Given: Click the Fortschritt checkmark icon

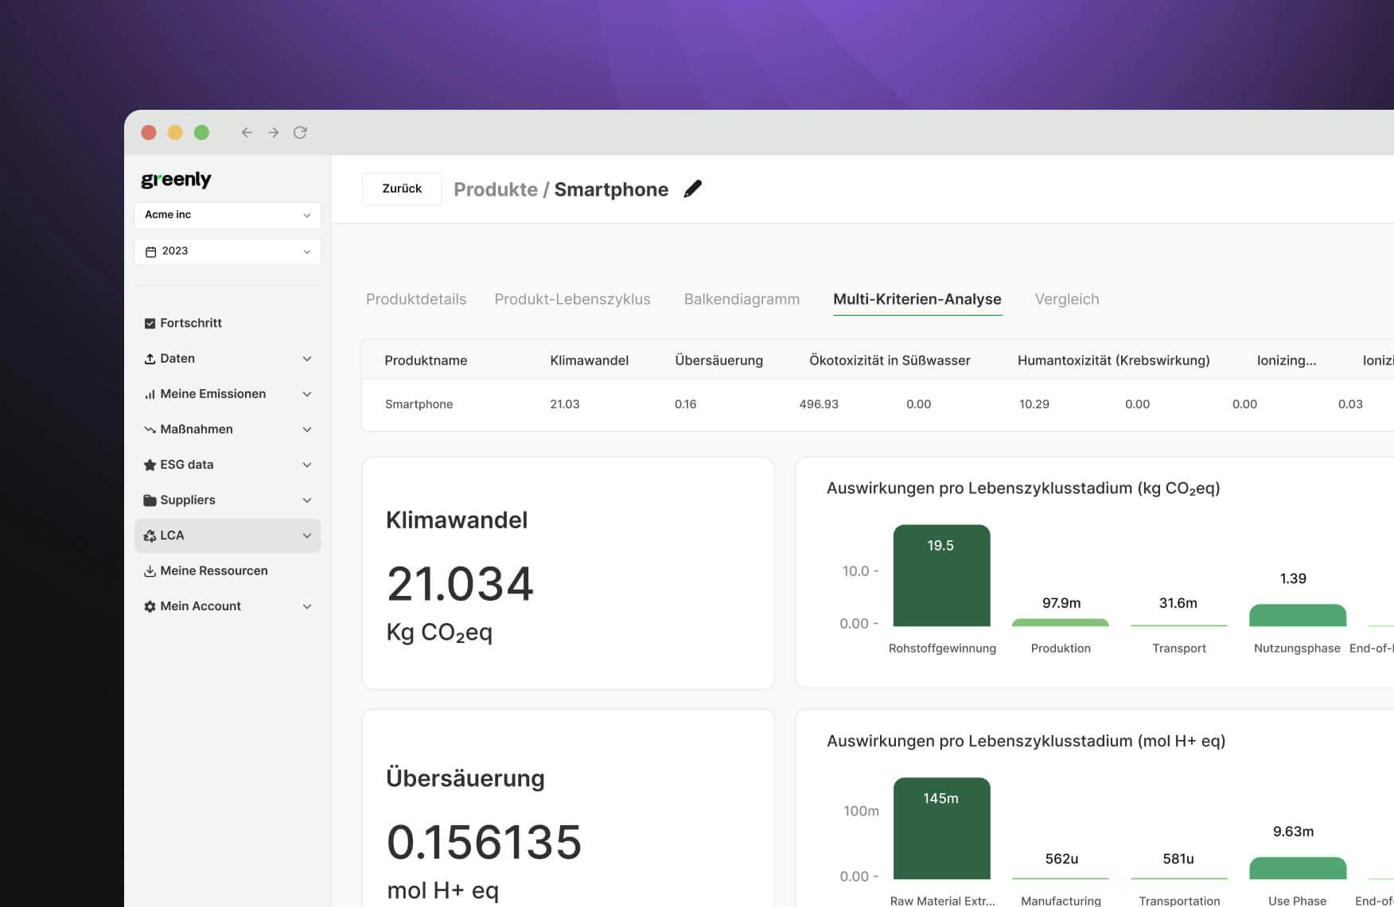Looking at the screenshot, I should pos(150,323).
